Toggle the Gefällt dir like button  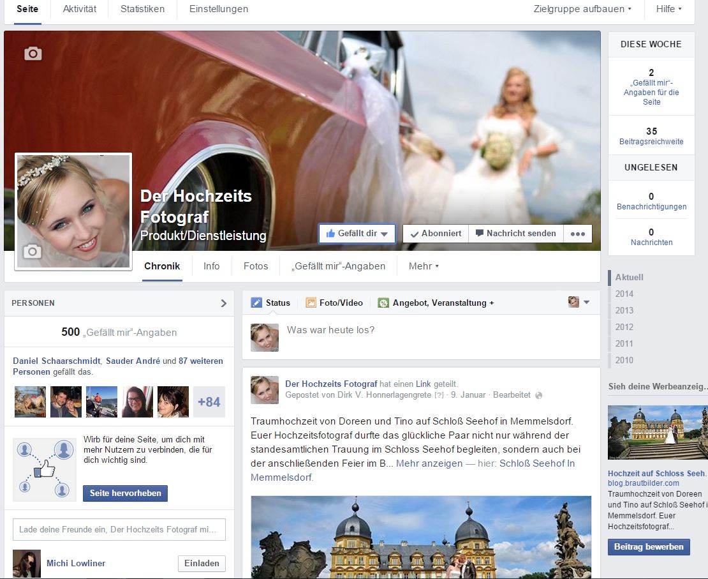tap(357, 234)
